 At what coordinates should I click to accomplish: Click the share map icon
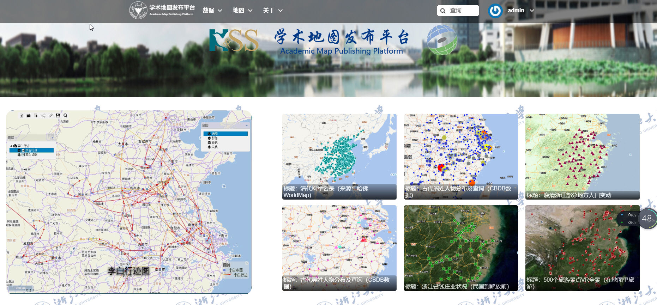coord(43,116)
